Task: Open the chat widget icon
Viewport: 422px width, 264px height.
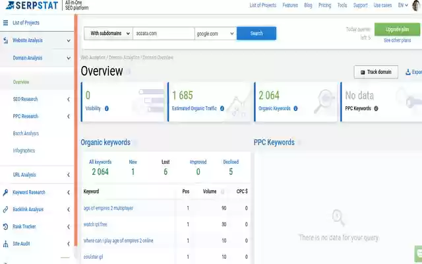Action: (x=419, y=253)
